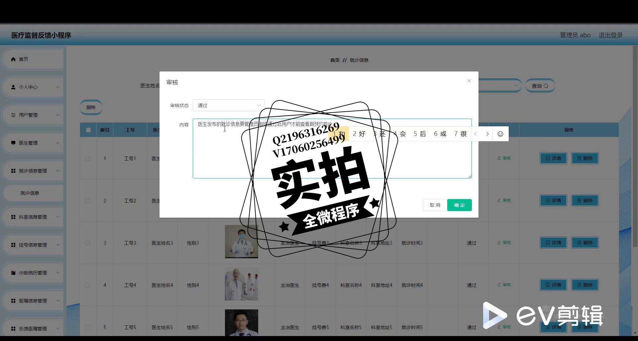The image size is (638, 341).
Task: Open the 审核状态 dropdown showing 通过
Action: pyautogui.click(x=229, y=105)
